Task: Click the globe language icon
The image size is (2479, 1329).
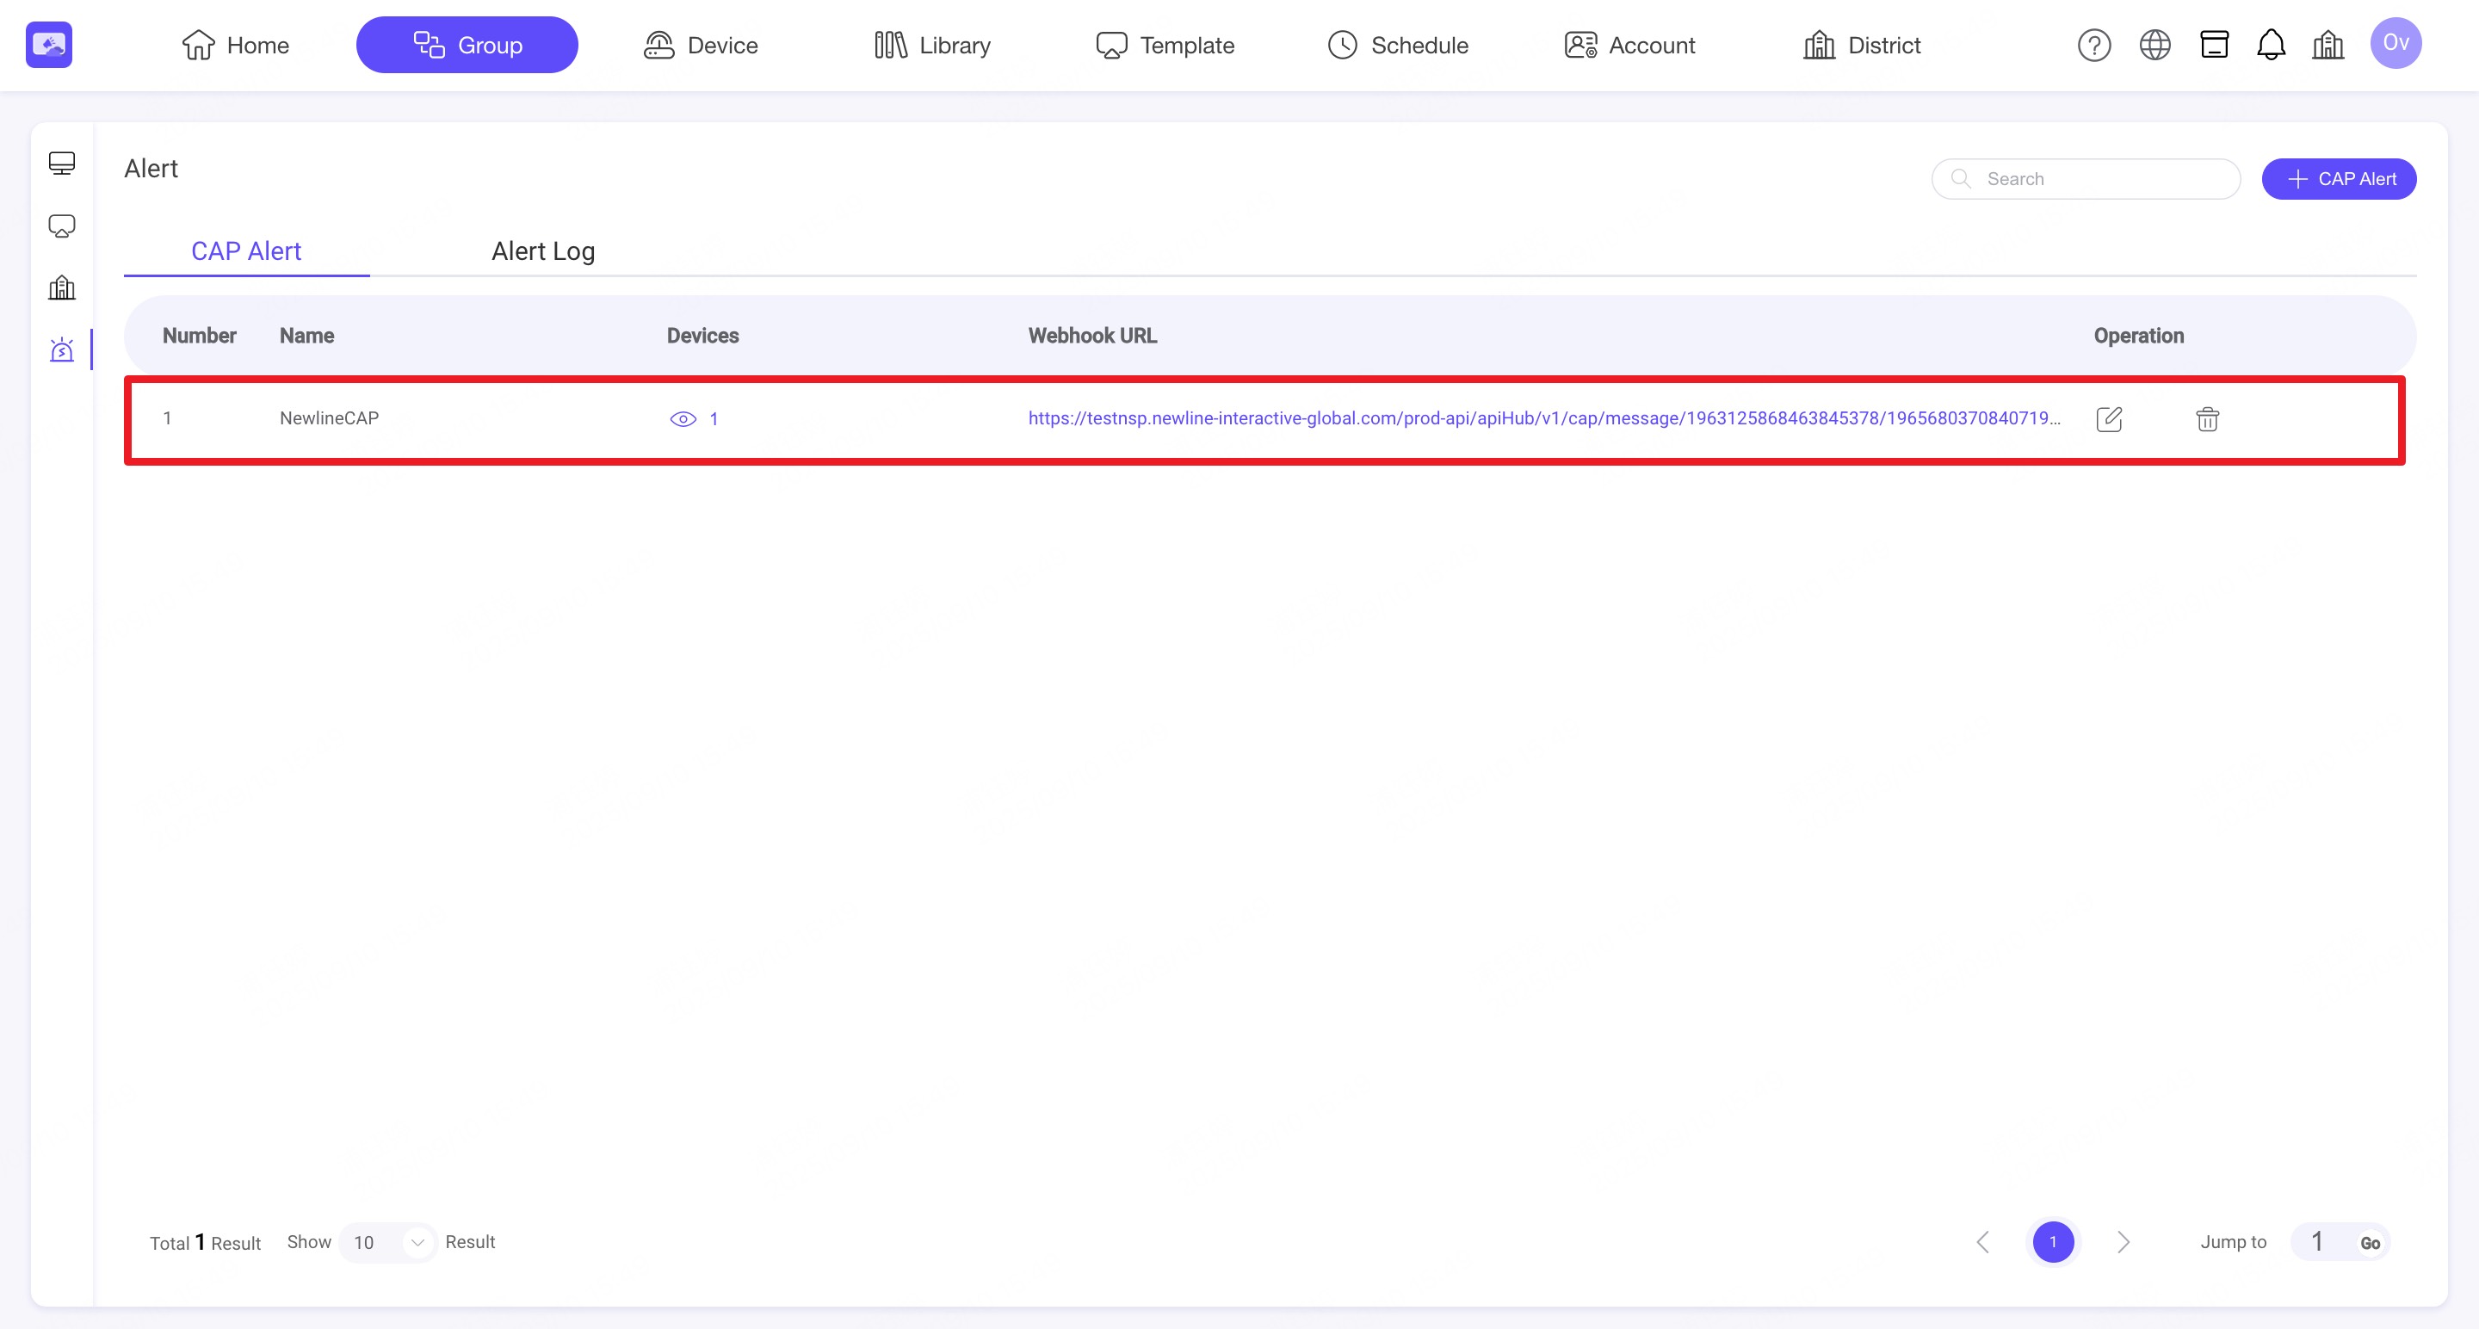Action: (x=2154, y=46)
